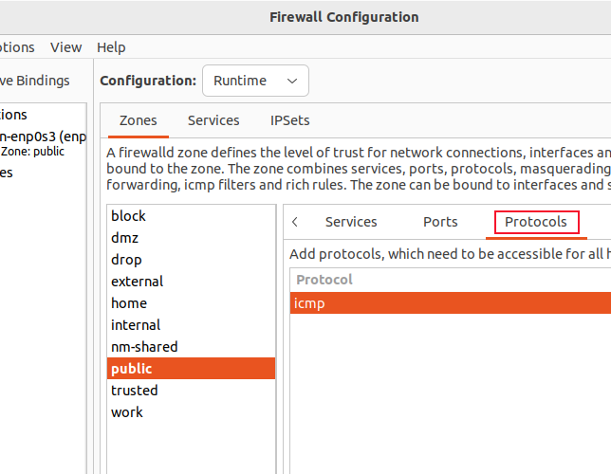Select the work zone
This screenshot has height=474, width=611.
click(x=127, y=412)
